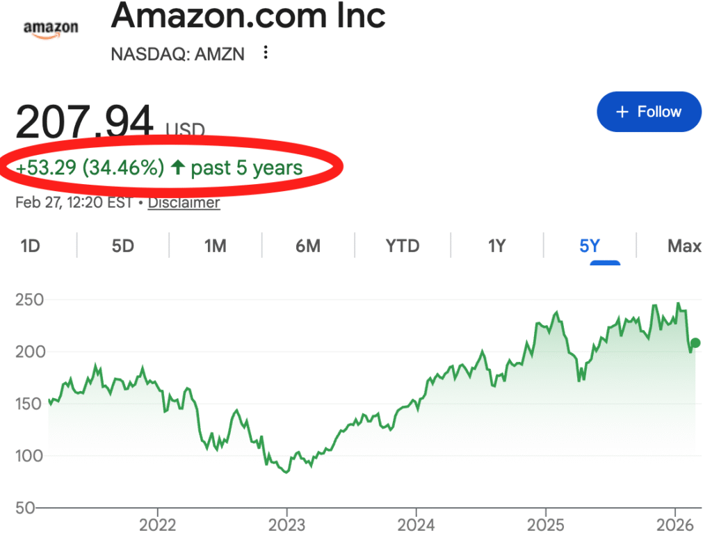Switch to the 1D time range
Viewport: 712px width, 546px height.
30,246
